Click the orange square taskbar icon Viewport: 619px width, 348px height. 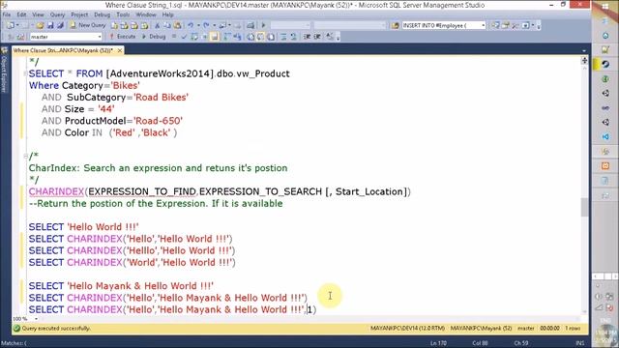coord(605,166)
